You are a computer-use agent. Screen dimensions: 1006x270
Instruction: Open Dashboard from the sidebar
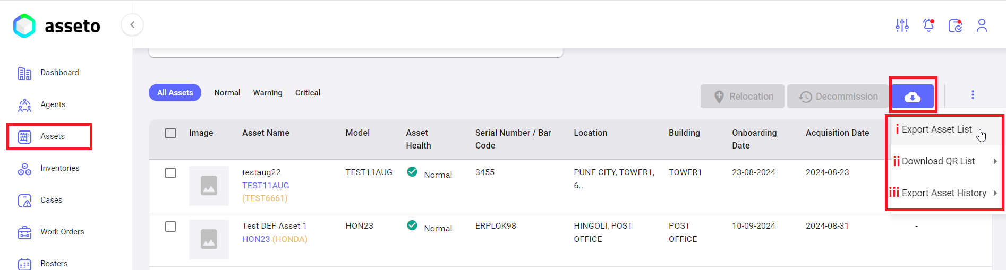[59, 73]
